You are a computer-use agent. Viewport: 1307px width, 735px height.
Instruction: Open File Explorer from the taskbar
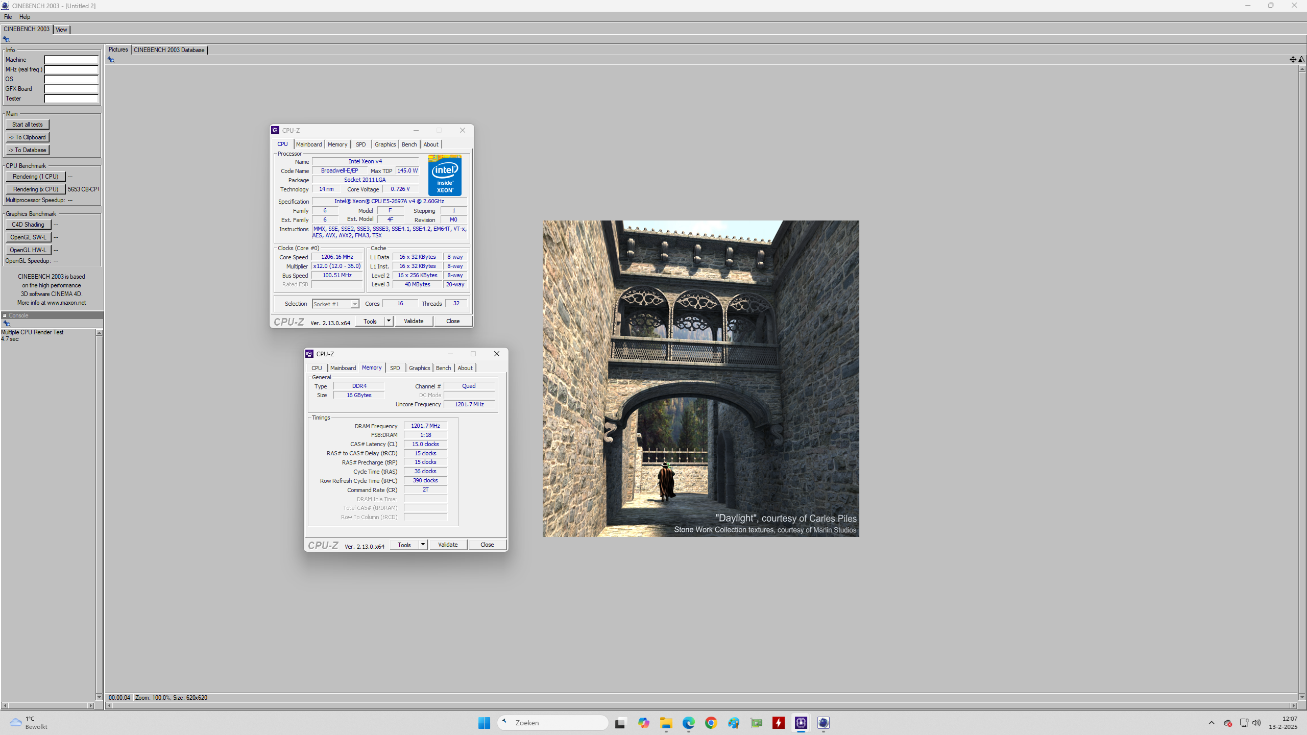(x=666, y=723)
